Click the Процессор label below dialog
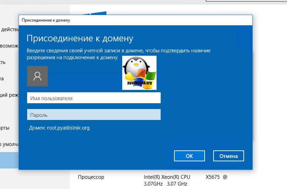The height and width of the screenshot is (189, 287). click(91, 177)
